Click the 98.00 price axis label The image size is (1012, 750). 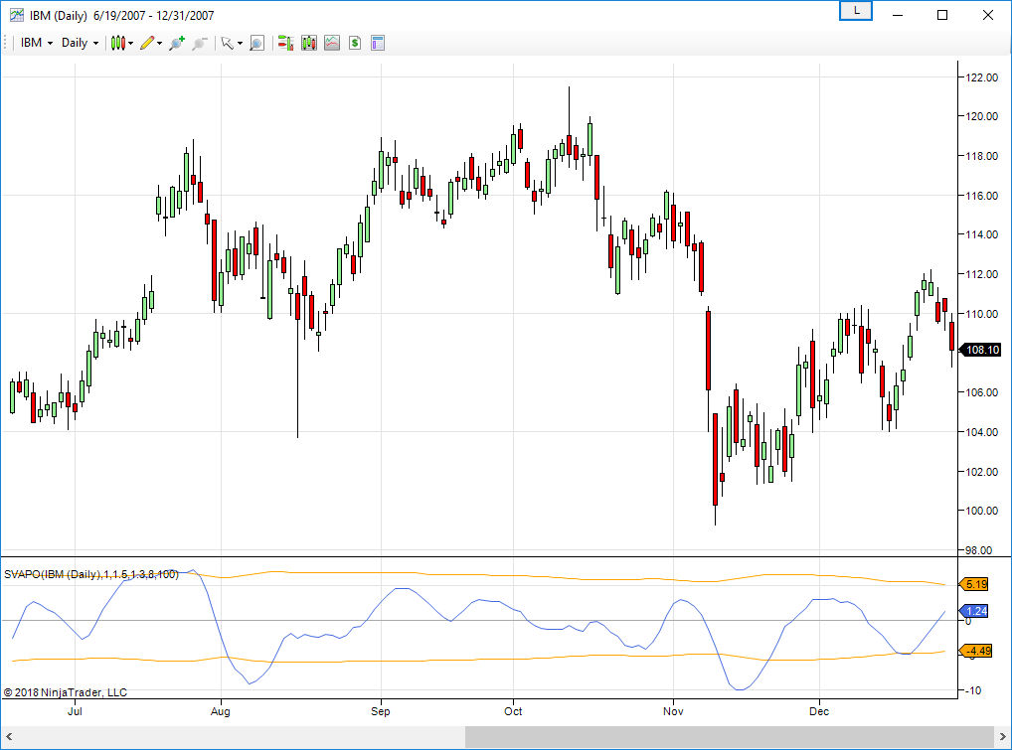[979, 550]
